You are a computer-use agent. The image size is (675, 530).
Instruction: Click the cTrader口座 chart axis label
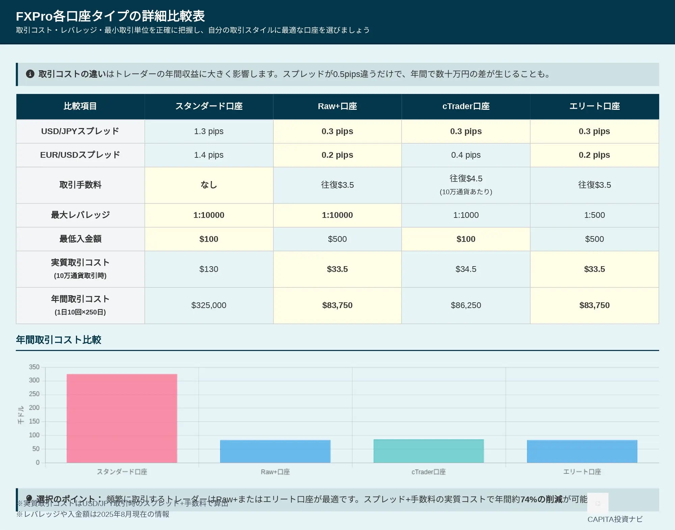(x=429, y=472)
